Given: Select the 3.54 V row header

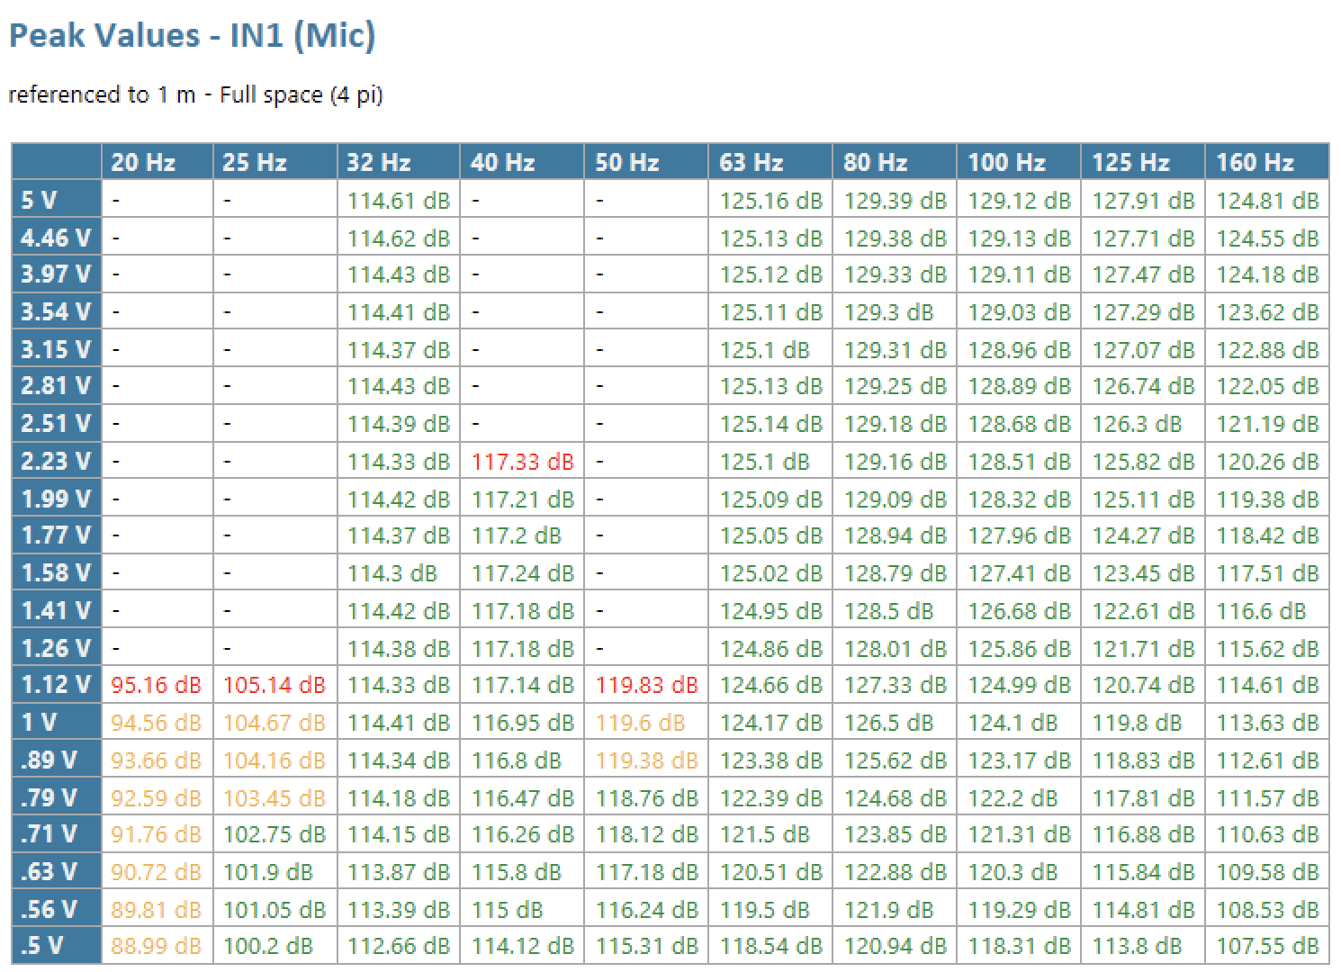Looking at the screenshot, I should tap(56, 312).
